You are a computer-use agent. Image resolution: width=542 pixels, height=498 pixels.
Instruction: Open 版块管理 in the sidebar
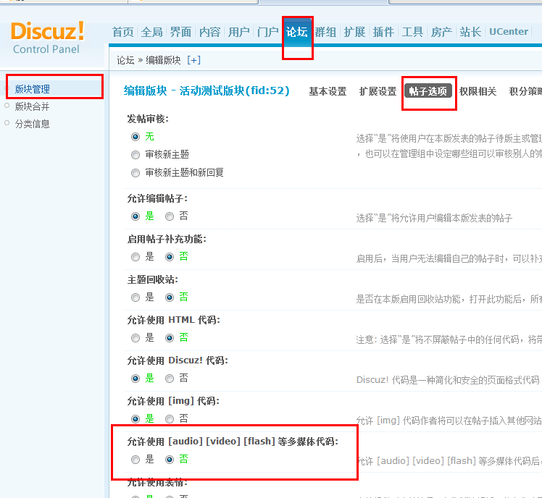click(33, 89)
